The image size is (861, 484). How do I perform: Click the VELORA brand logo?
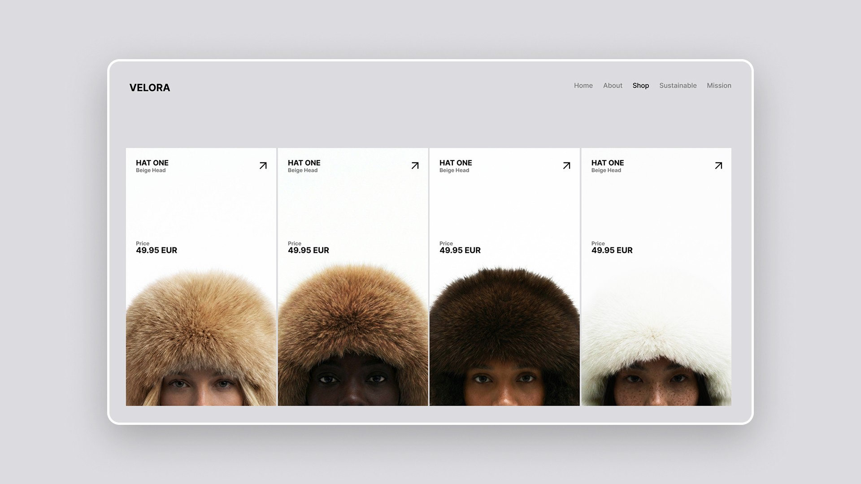pos(150,88)
